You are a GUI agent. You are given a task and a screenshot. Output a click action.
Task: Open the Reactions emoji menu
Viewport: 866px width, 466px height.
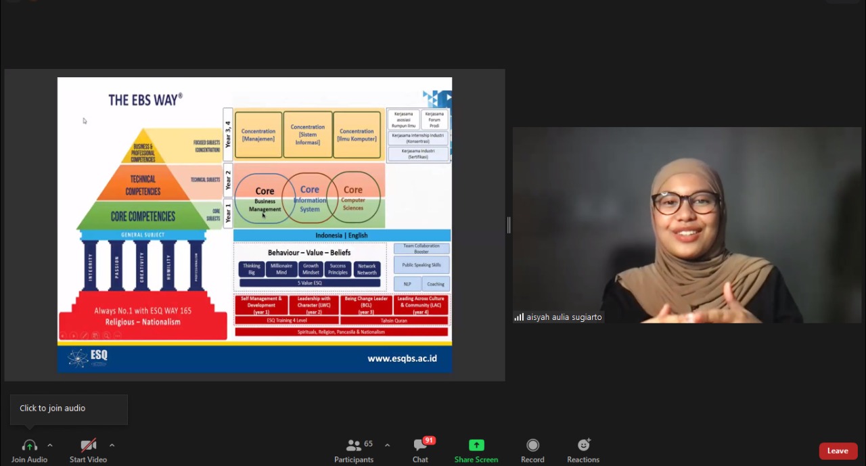pos(583,446)
